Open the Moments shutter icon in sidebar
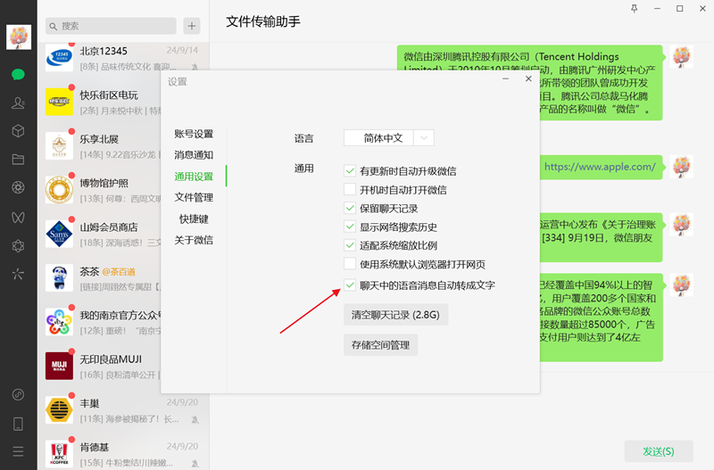This screenshot has height=470, width=714. [x=18, y=187]
